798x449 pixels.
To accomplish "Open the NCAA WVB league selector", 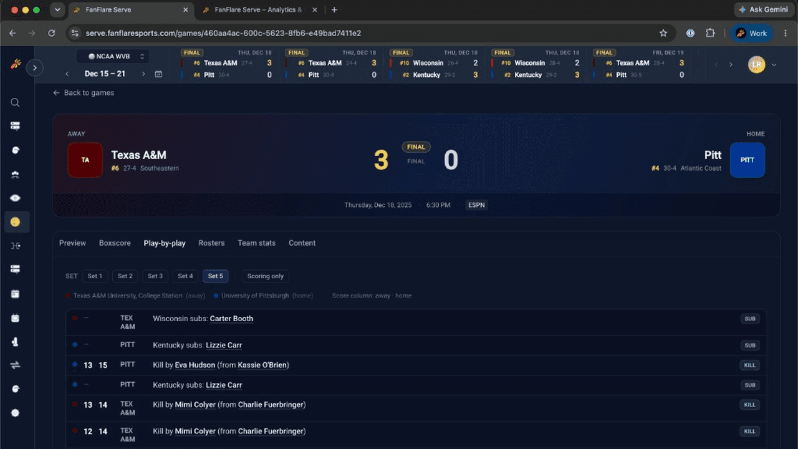I will point(113,56).
